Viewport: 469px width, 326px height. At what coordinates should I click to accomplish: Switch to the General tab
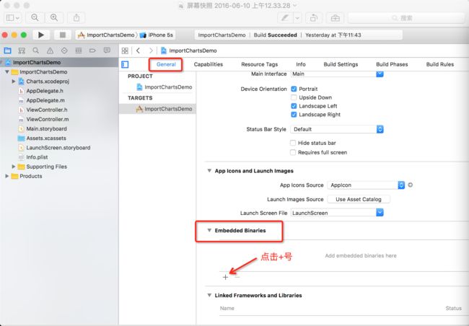pyautogui.click(x=166, y=64)
